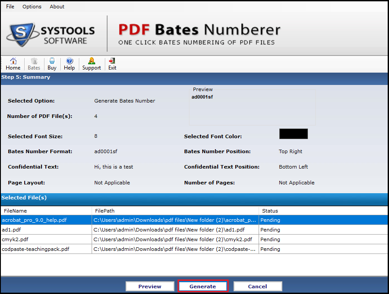Open the Options menu
Viewport: 389px width, 294px height.
click(32, 7)
